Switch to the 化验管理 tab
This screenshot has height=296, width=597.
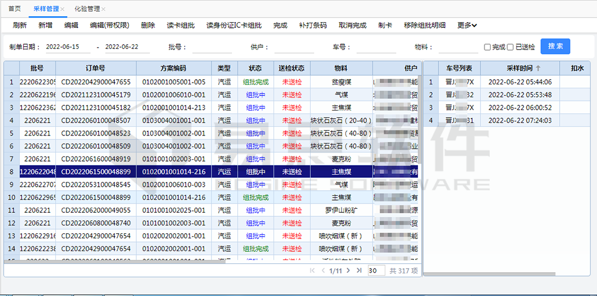pos(87,9)
